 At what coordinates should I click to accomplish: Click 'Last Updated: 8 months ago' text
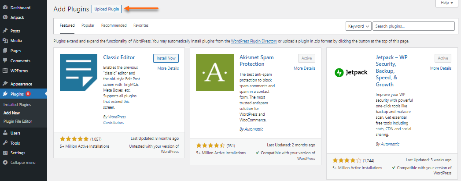(155, 138)
